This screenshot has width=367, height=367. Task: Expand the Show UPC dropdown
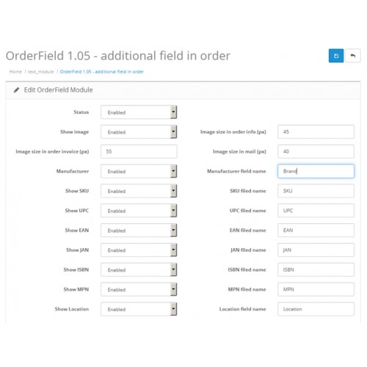pyautogui.click(x=139, y=211)
